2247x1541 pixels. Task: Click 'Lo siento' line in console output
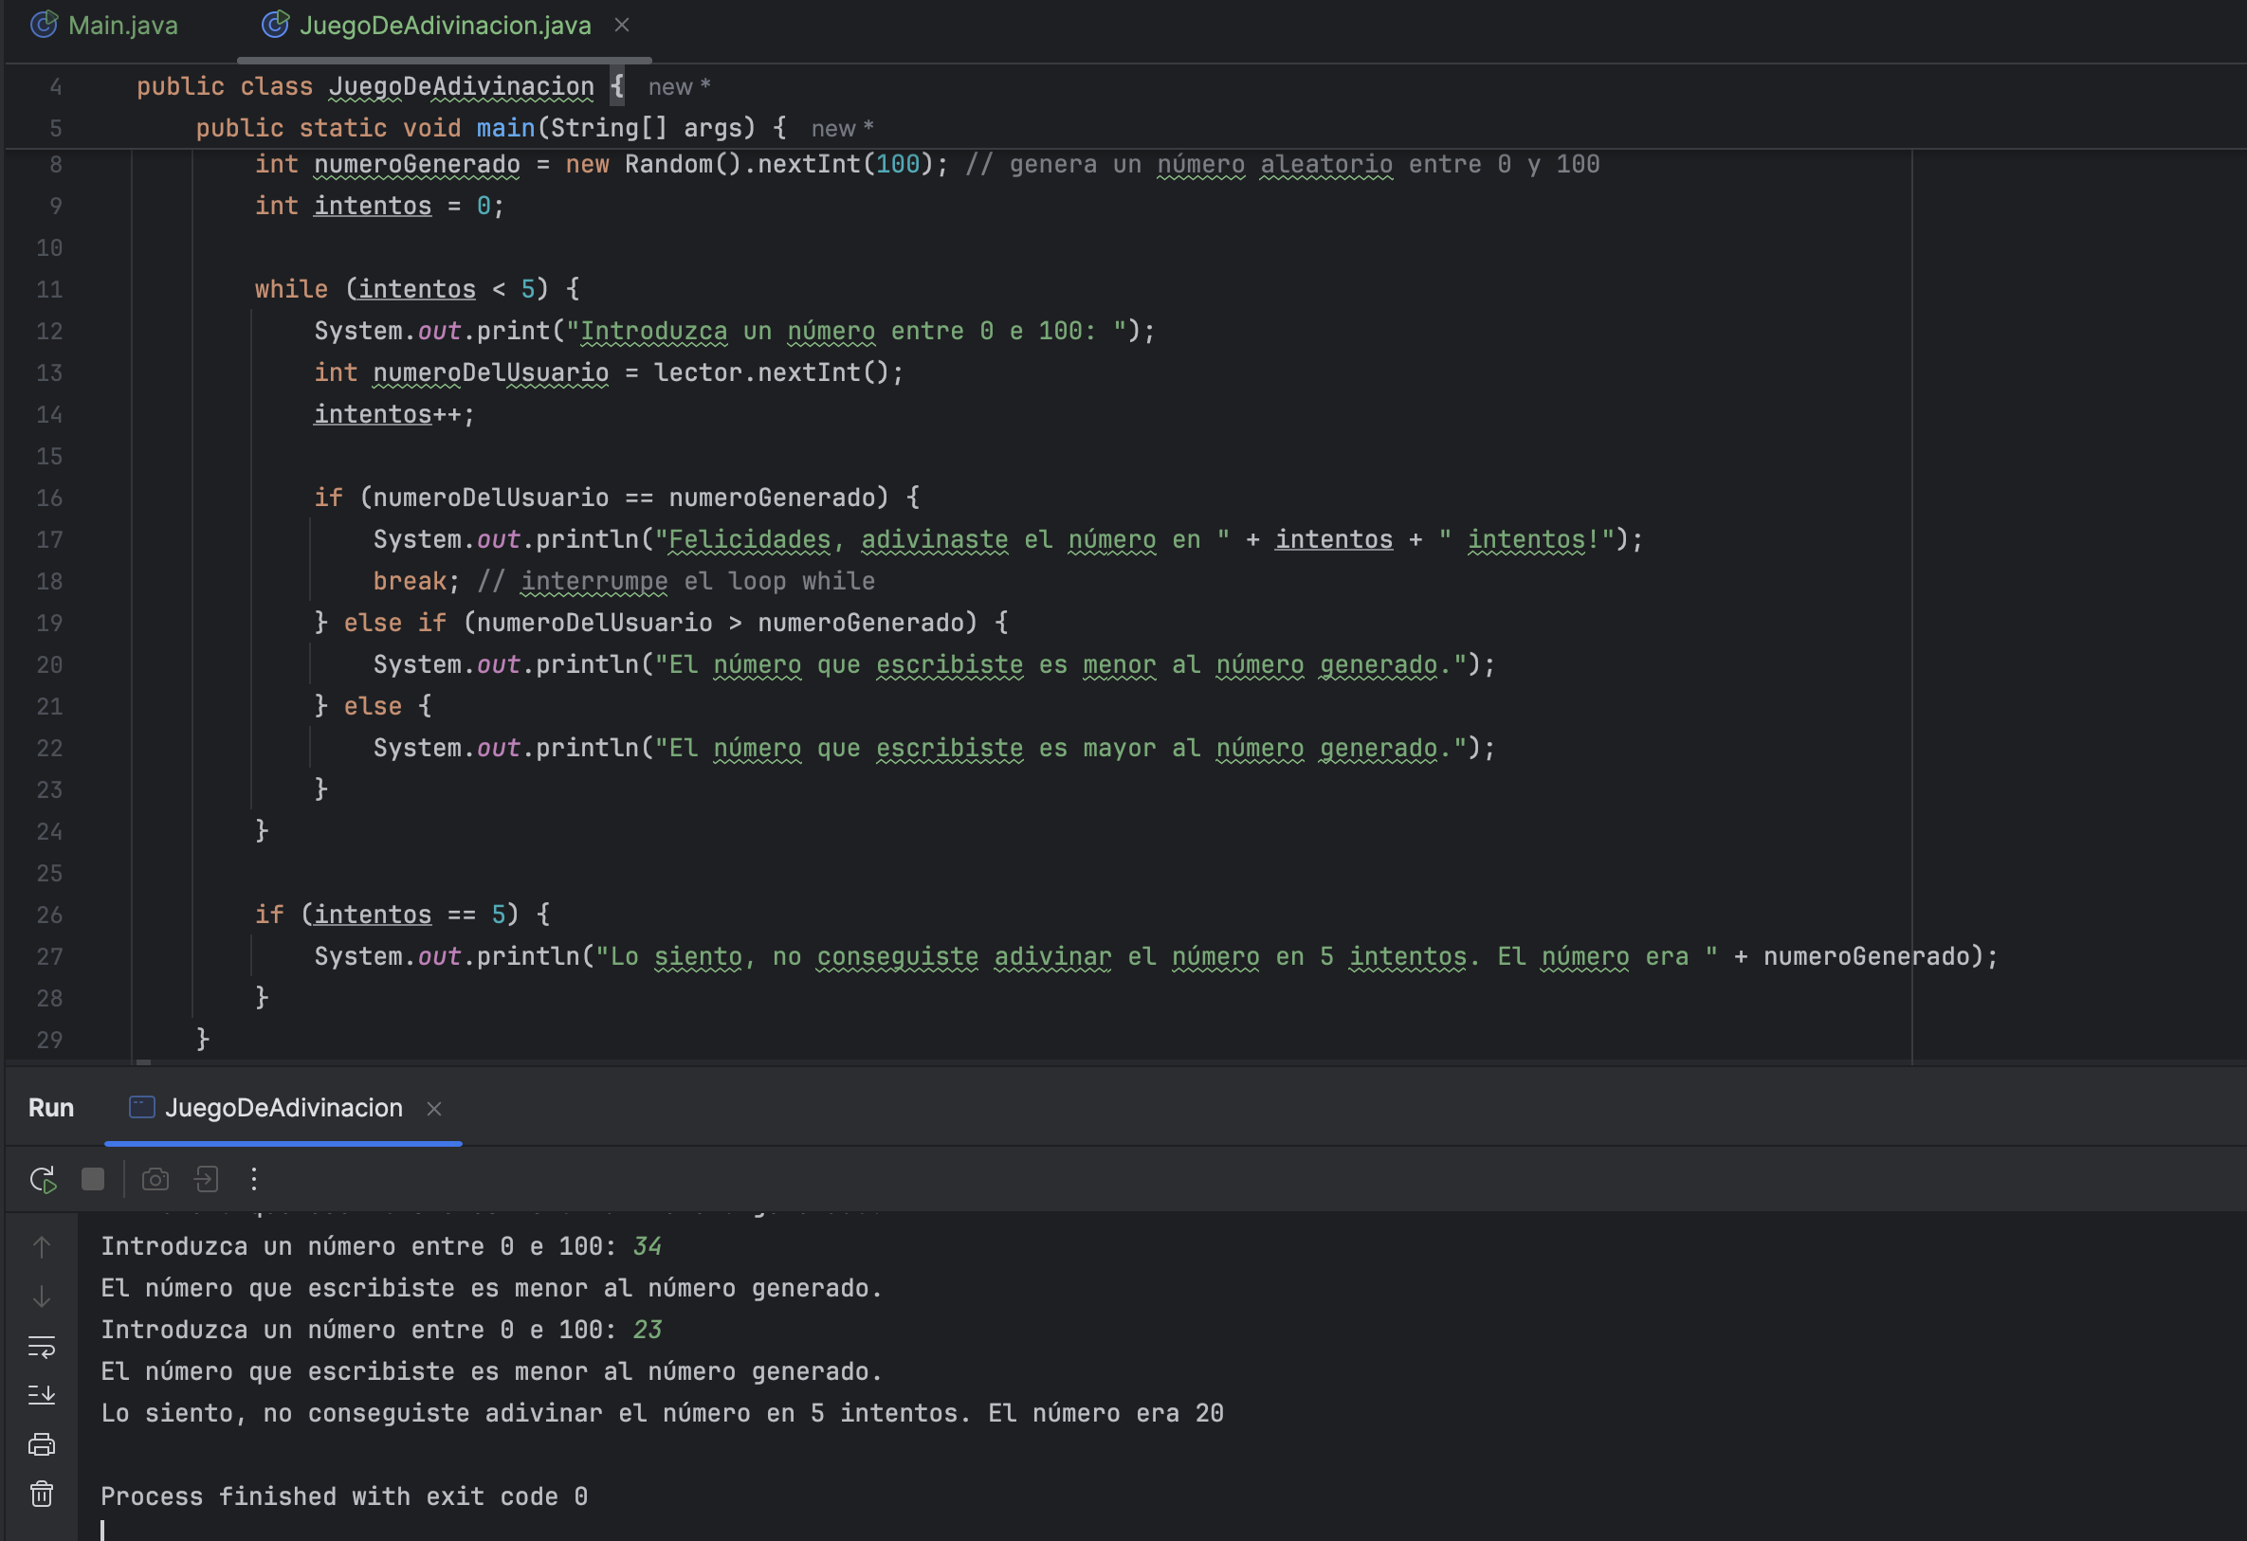coord(663,1413)
